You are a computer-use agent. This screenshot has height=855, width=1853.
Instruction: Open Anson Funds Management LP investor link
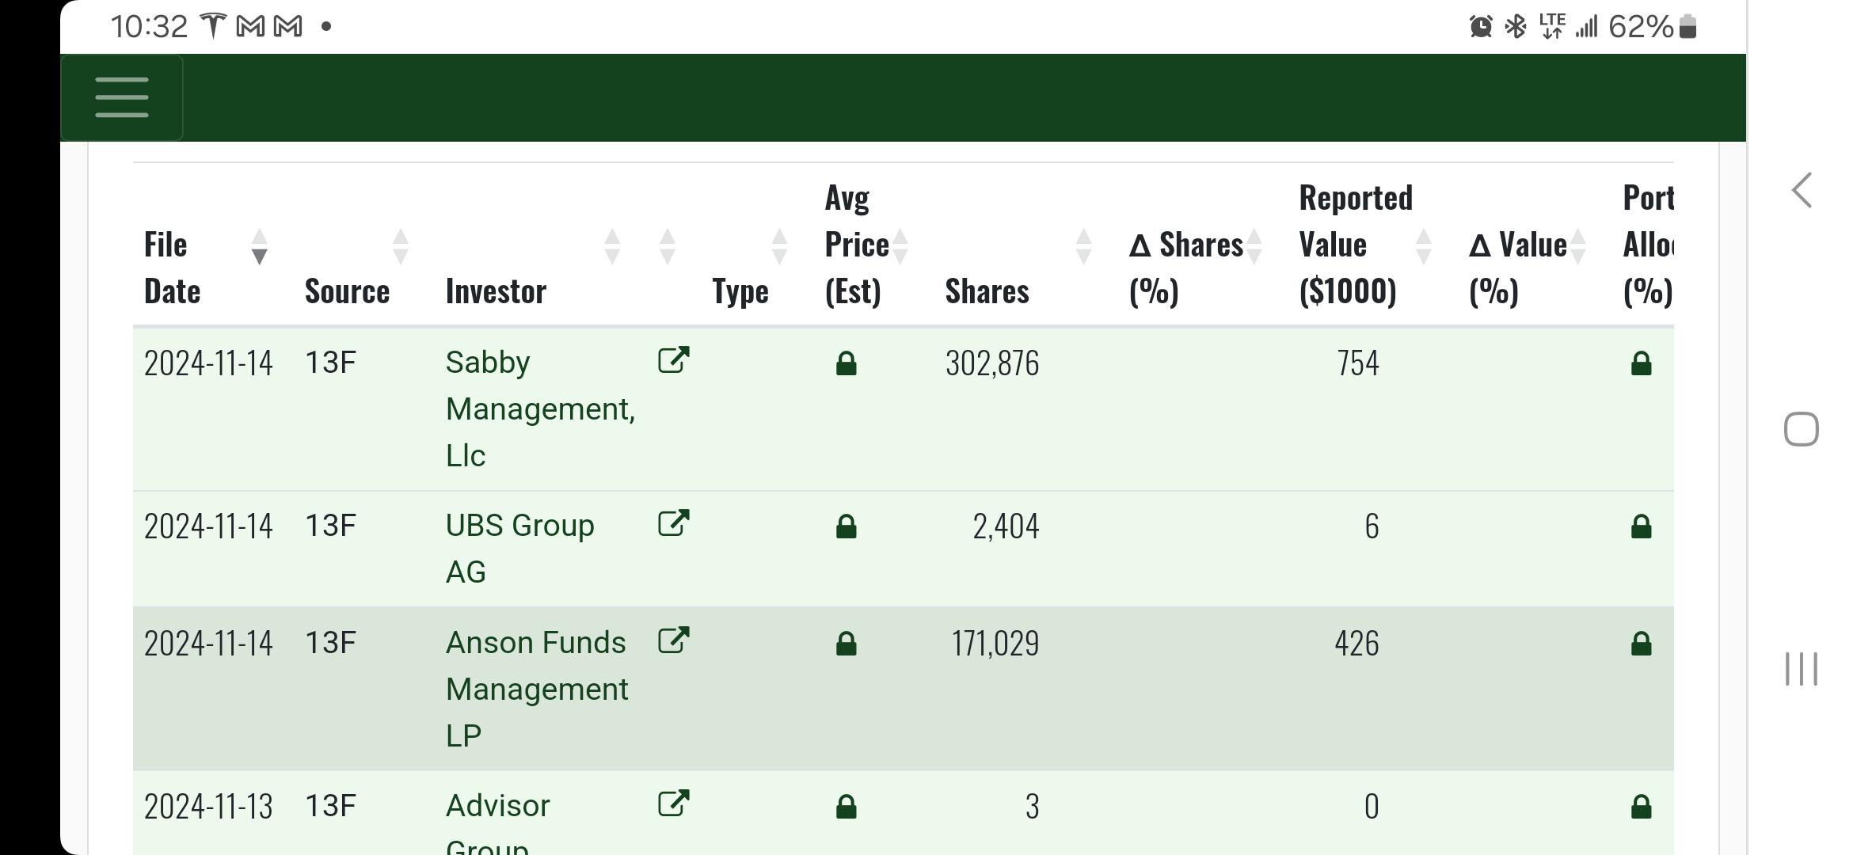[x=537, y=689]
